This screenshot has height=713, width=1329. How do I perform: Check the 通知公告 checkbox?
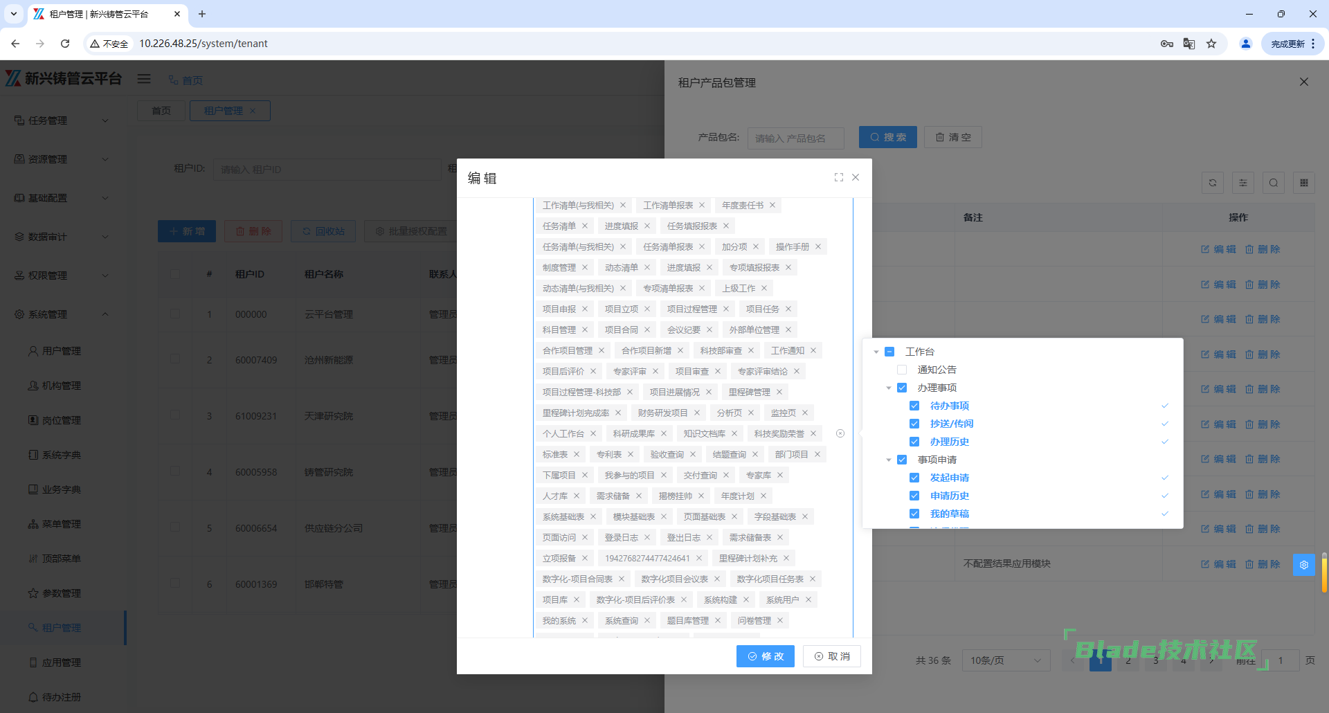[902, 370]
